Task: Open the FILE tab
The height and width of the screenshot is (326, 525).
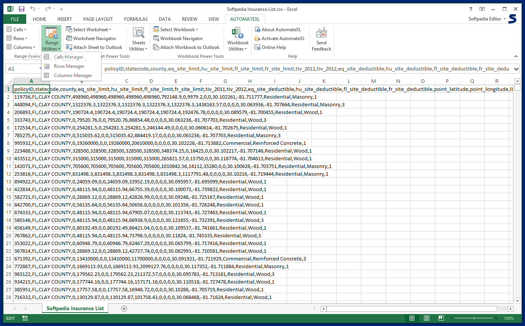Action: pos(15,19)
